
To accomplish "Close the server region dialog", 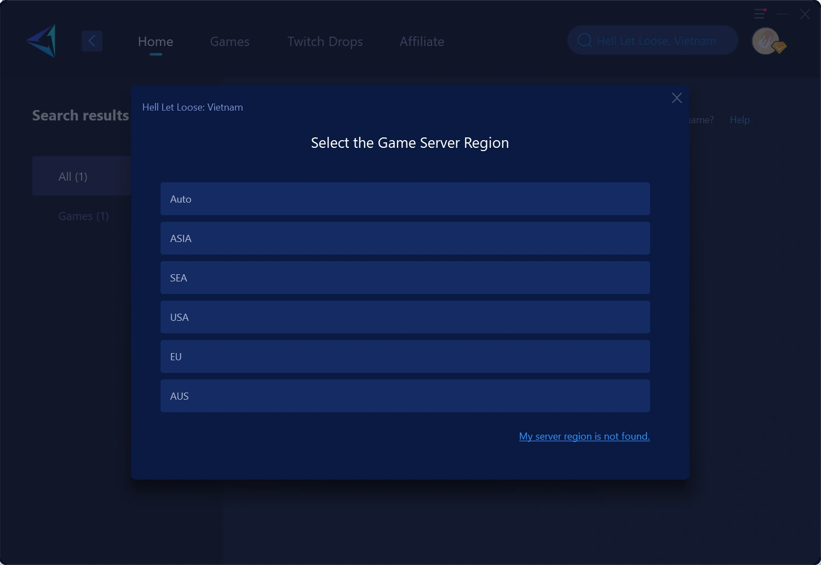I will [x=677, y=98].
